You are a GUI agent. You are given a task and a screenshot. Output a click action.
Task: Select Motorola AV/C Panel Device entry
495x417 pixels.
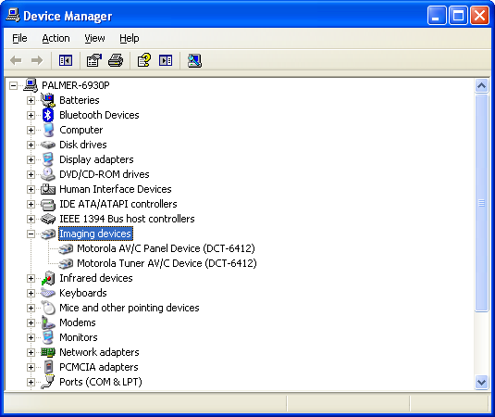click(x=166, y=248)
